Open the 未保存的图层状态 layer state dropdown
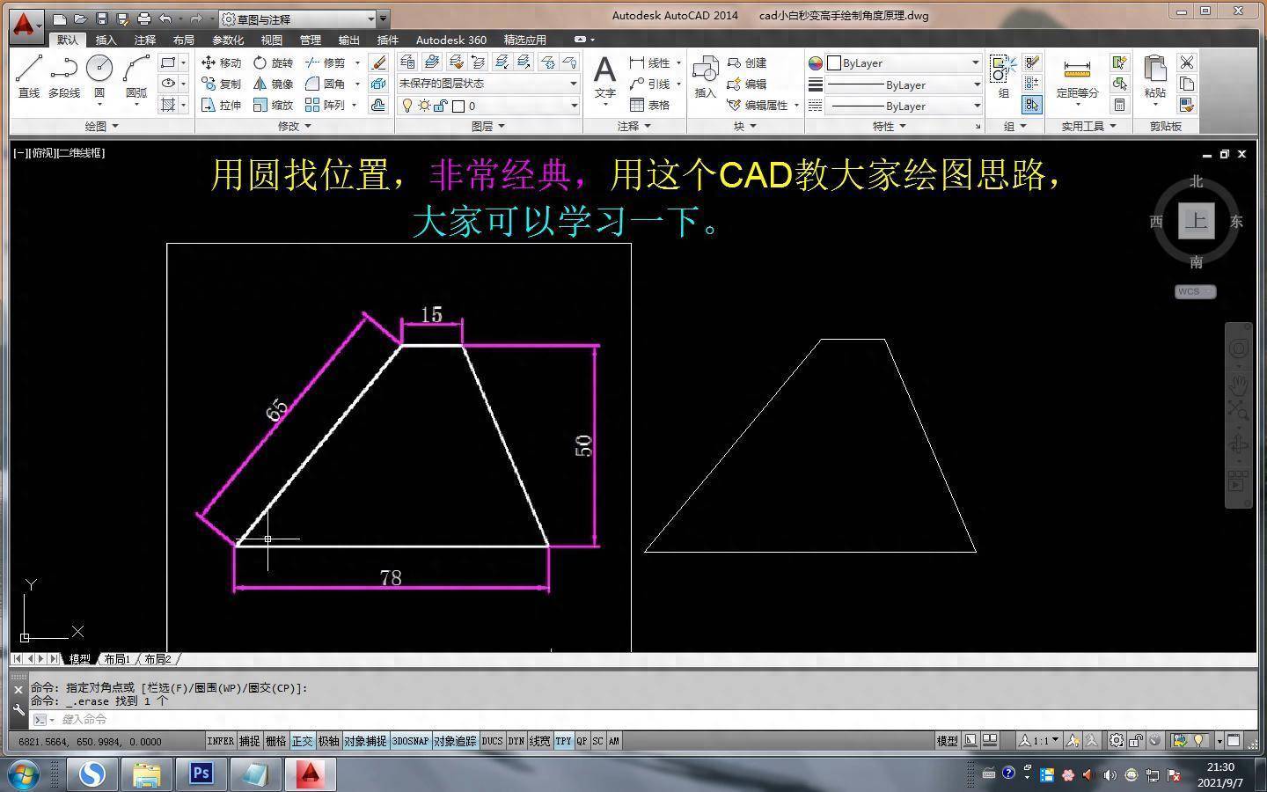Image resolution: width=1267 pixels, height=792 pixels. pyautogui.click(x=487, y=84)
